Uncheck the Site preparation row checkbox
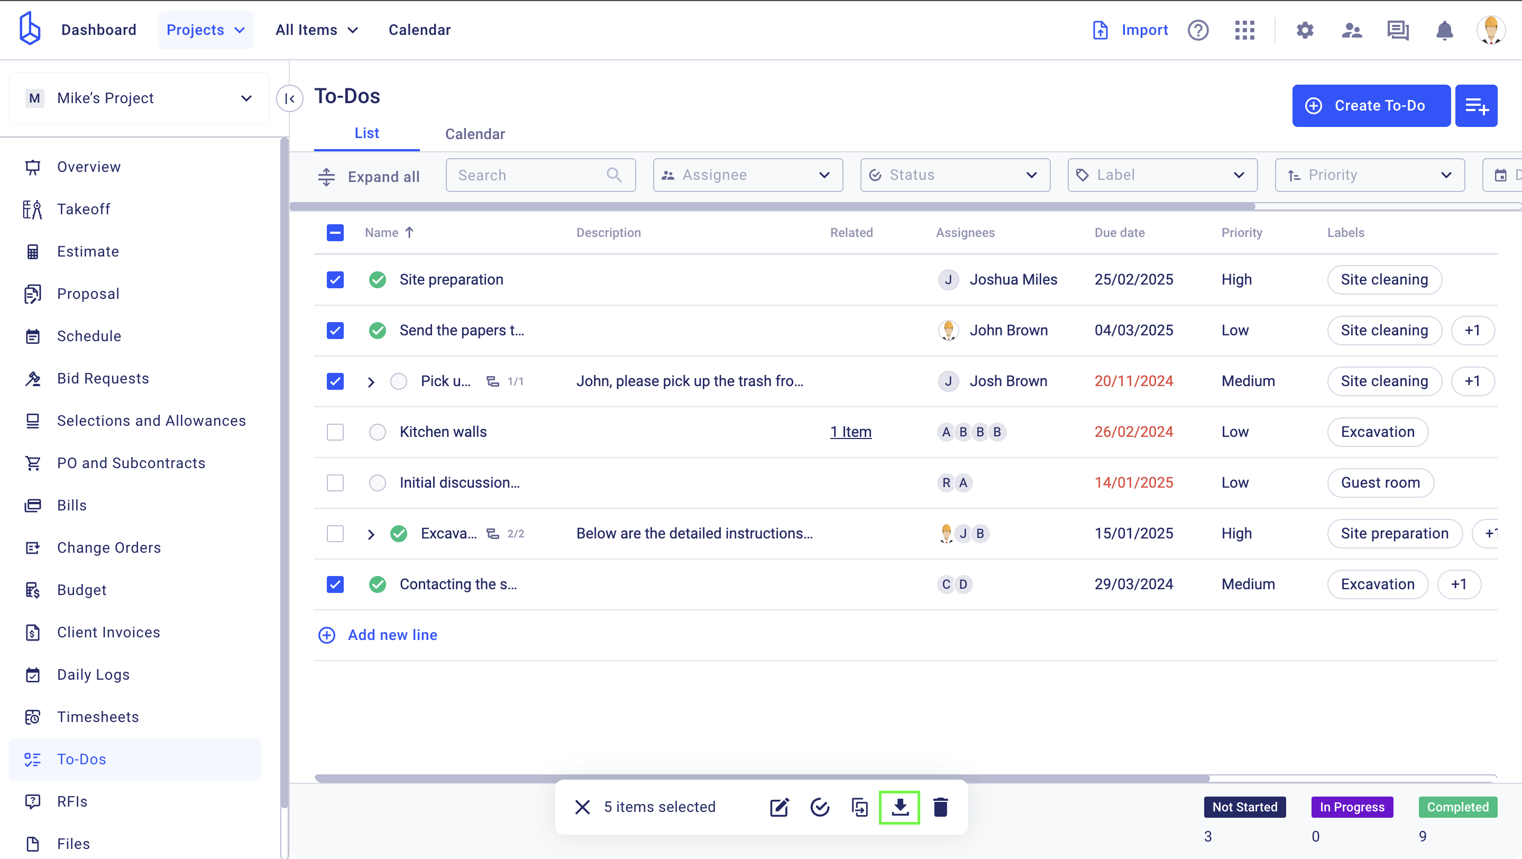 point(335,279)
